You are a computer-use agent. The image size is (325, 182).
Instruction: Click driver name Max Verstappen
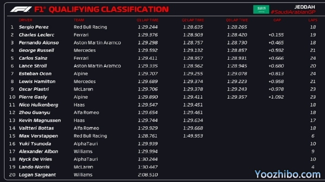(38, 136)
